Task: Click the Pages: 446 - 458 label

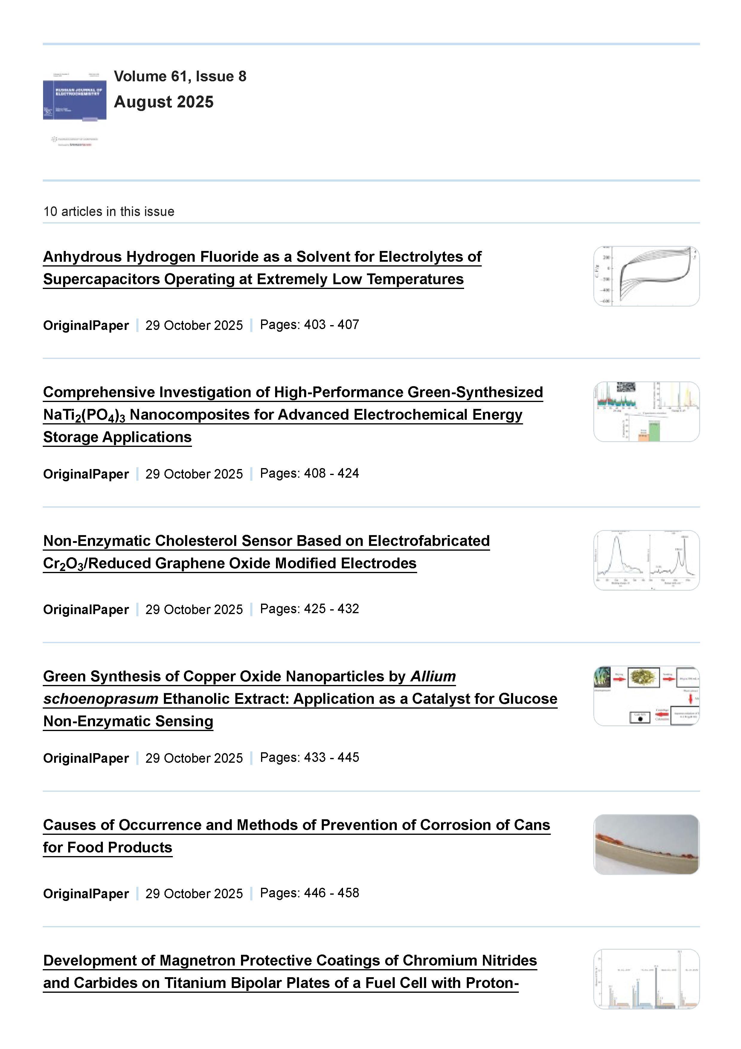Action: click(x=309, y=893)
